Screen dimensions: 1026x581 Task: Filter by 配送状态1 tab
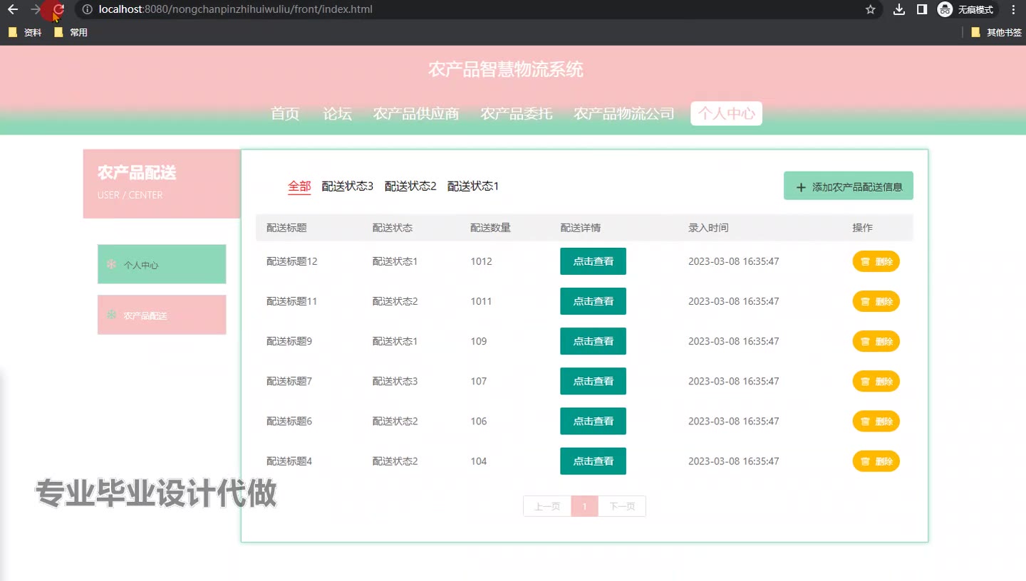coord(473,187)
